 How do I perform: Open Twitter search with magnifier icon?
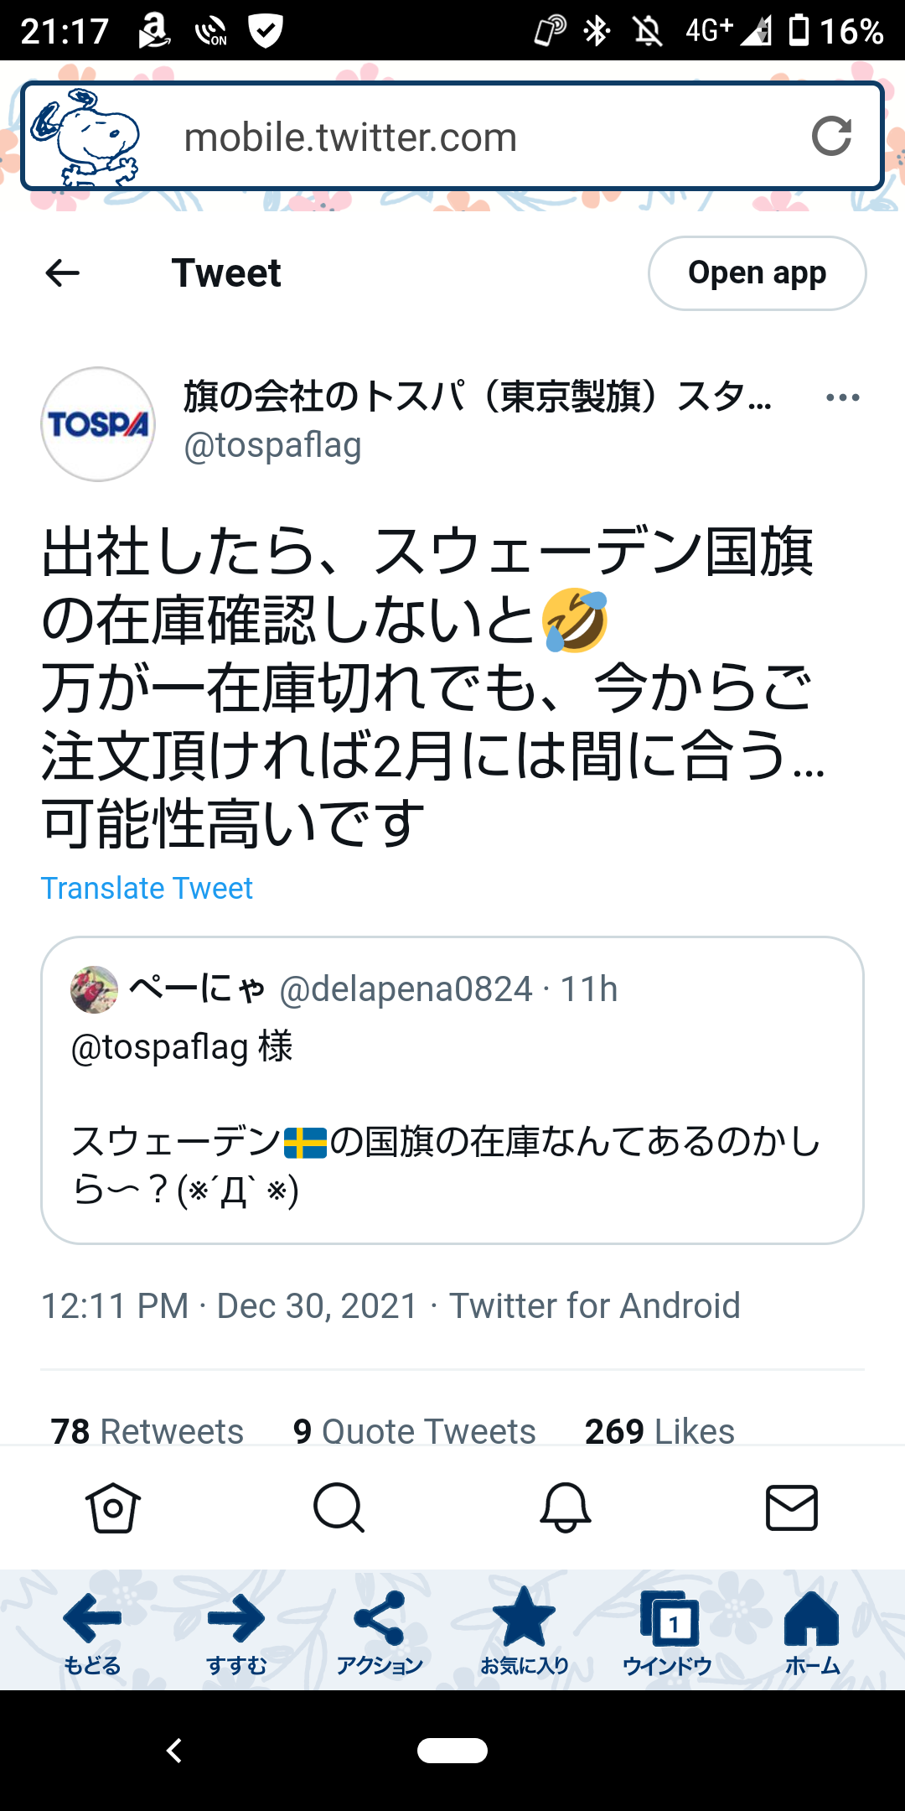(339, 1507)
